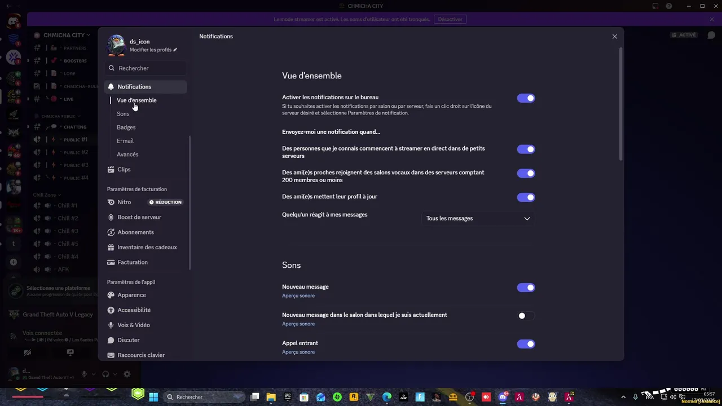Enable the current-channel new message sound
This screenshot has height=406, width=722.
pos(526,316)
